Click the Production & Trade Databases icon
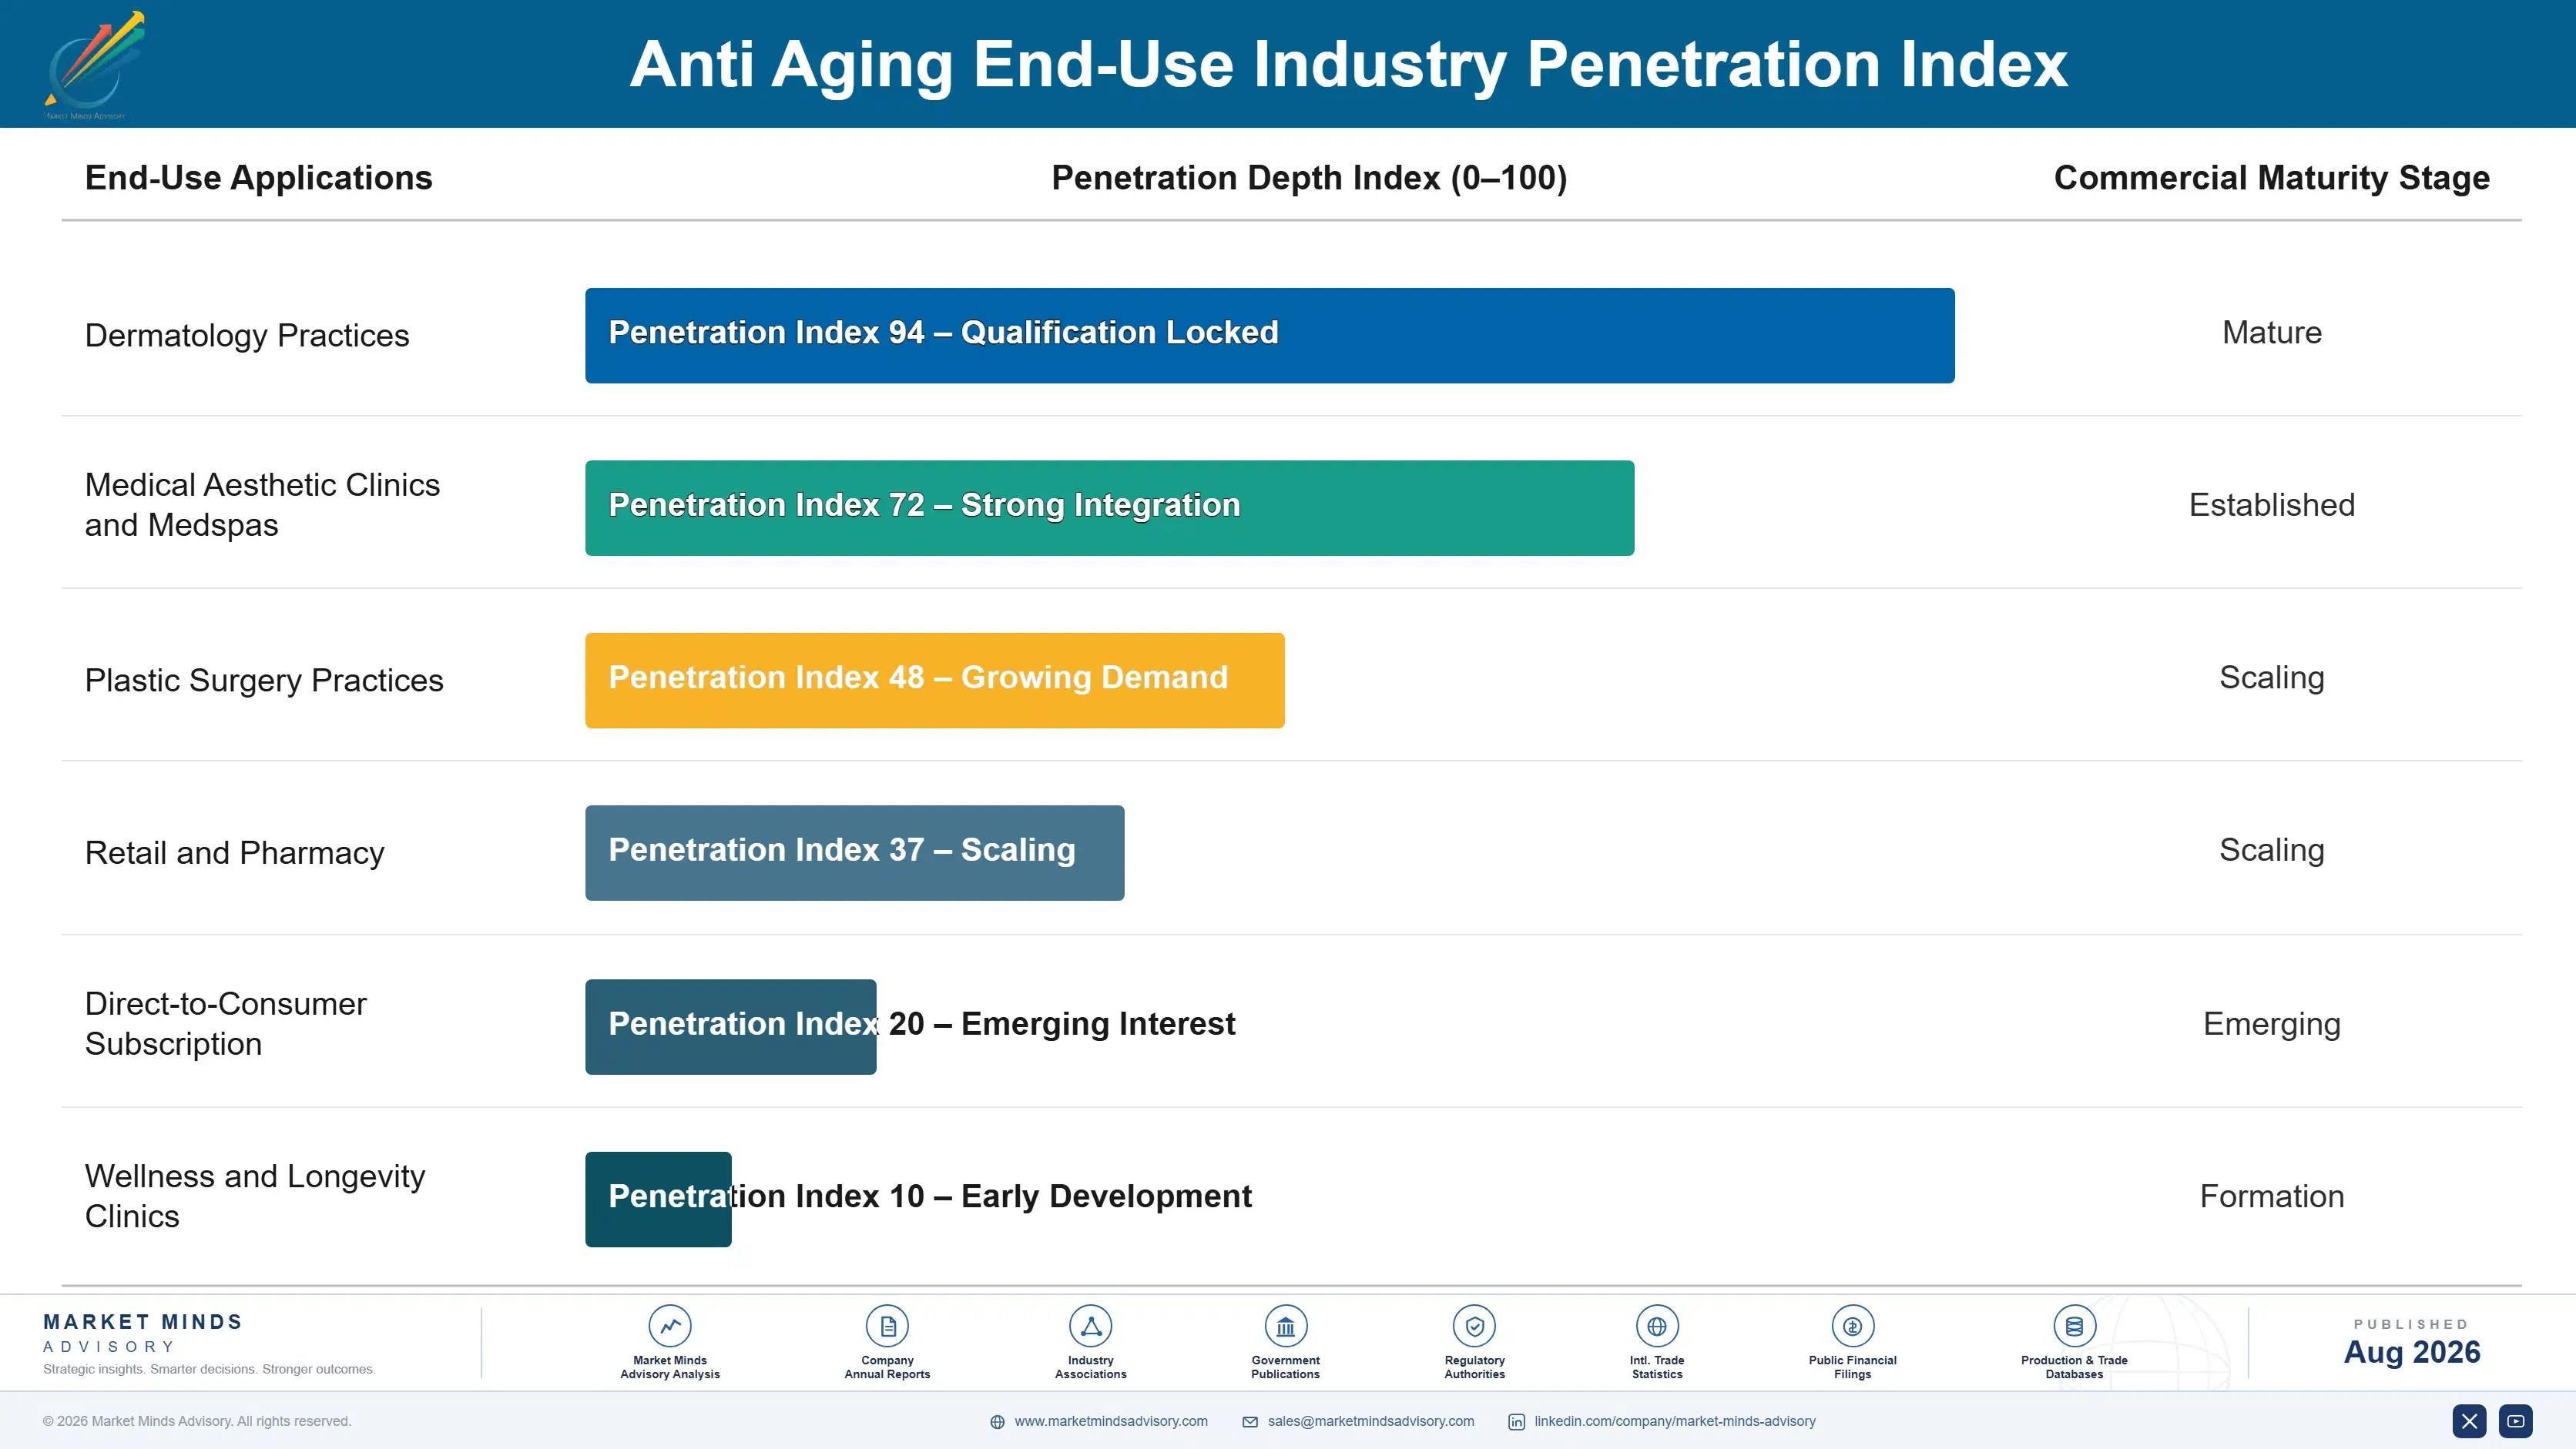The image size is (2576, 1449). pos(2074,1326)
